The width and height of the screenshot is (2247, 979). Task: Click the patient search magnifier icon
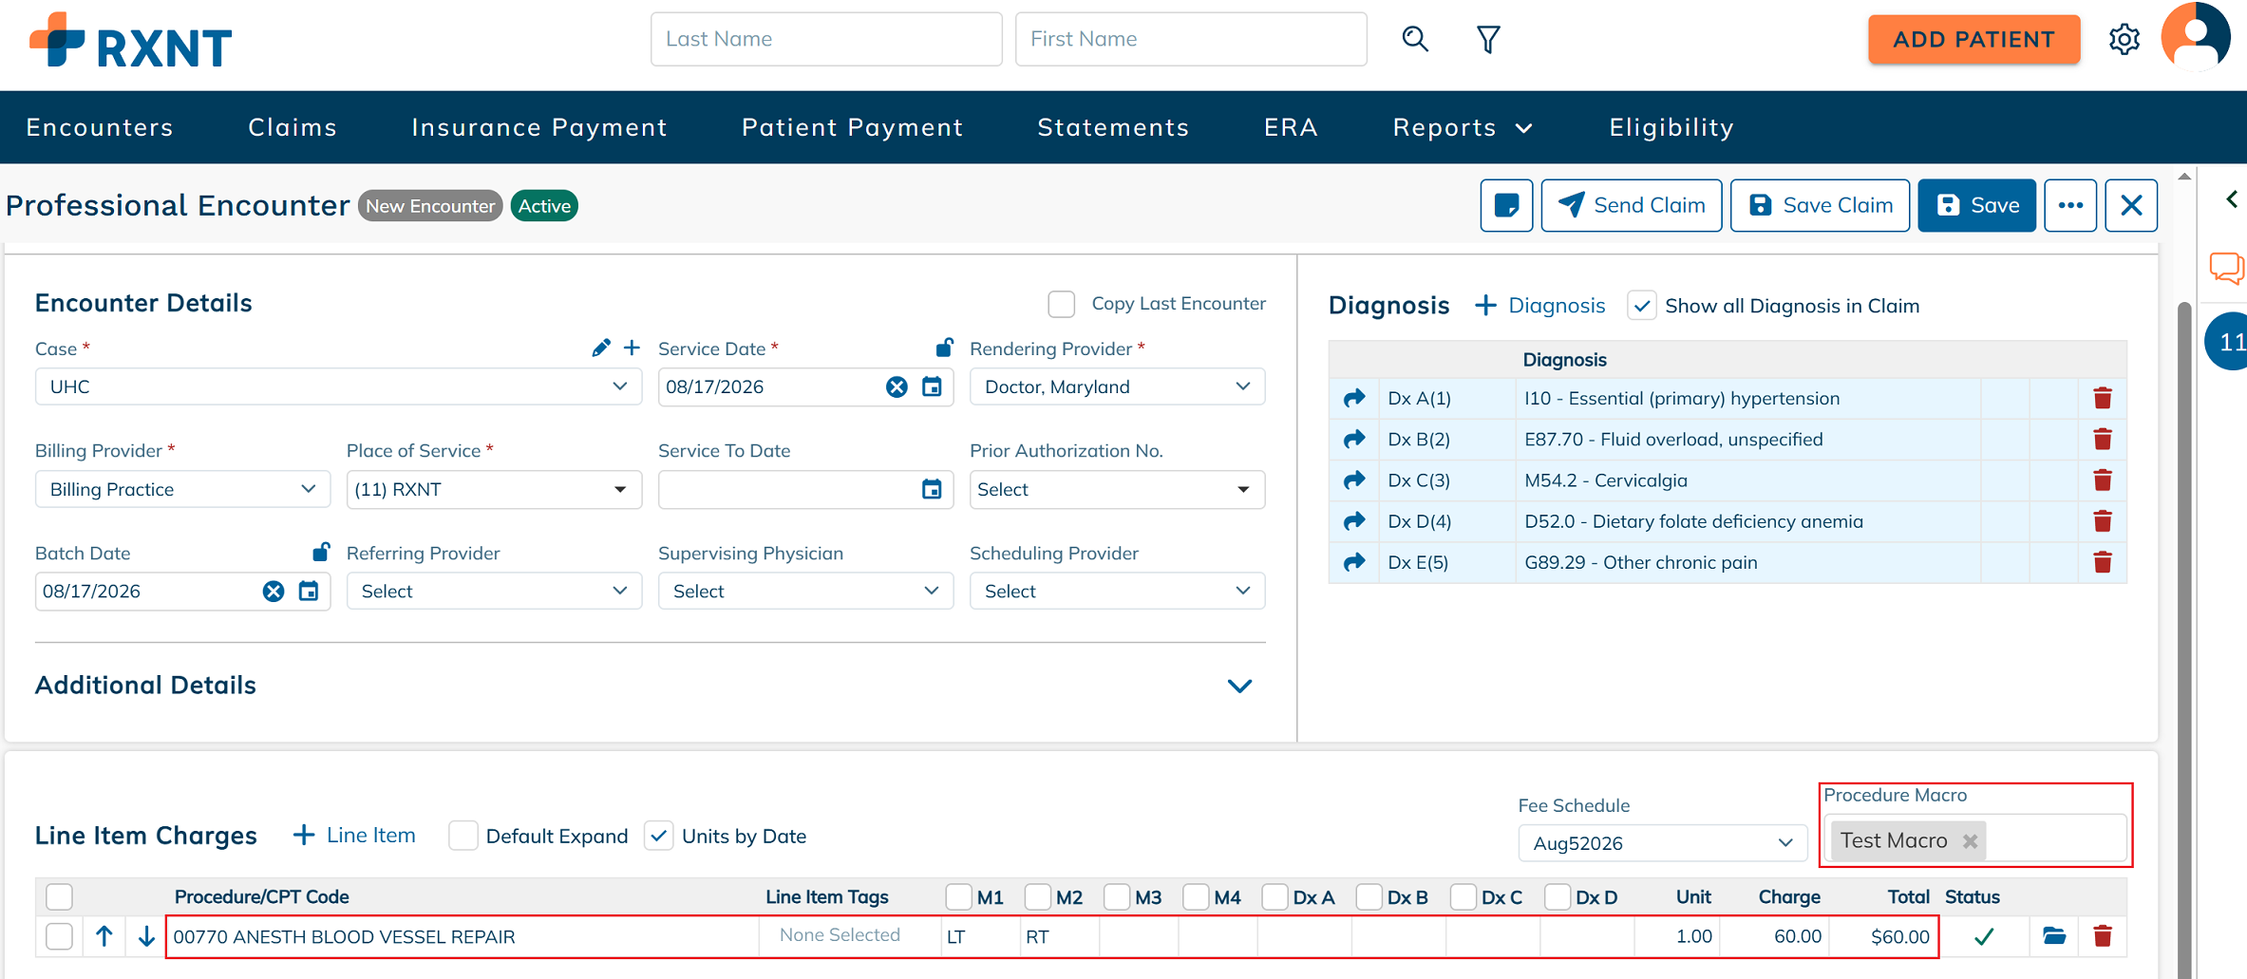click(1415, 39)
